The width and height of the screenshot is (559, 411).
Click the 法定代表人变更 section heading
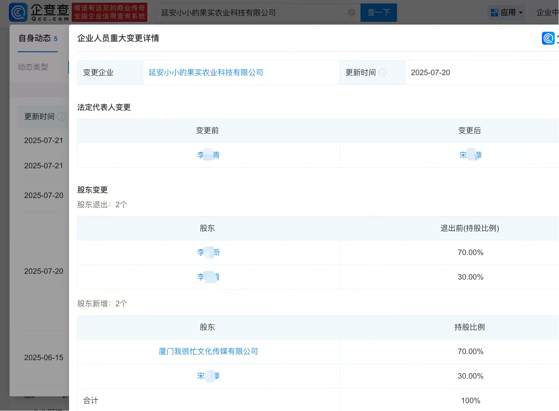(104, 107)
